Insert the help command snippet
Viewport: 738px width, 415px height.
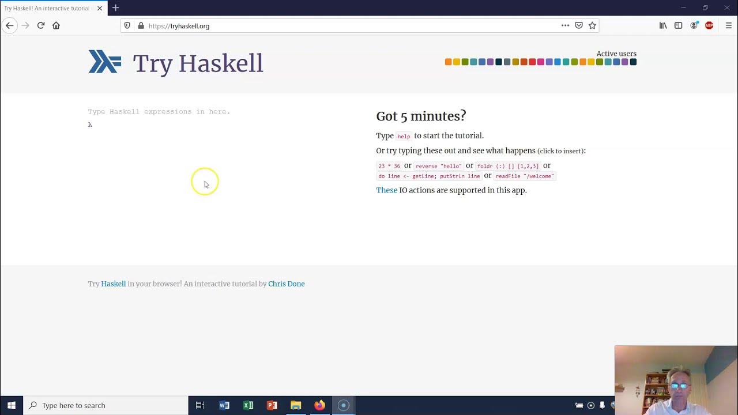tap(404, 137)
